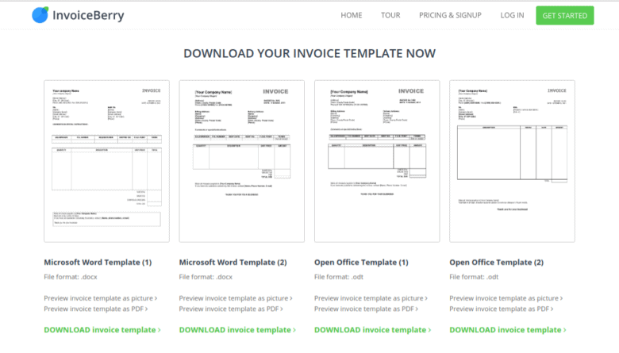Preview Open Office Template (1) as picture
Screen dimensions: 619x353
(371, 298)
